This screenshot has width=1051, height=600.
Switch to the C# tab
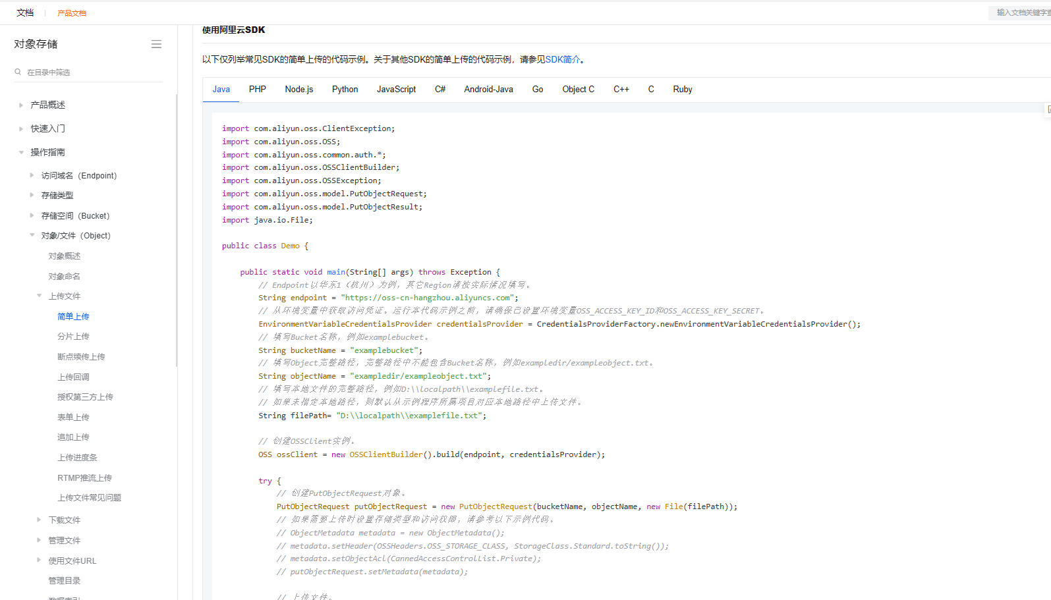point(440,90)
